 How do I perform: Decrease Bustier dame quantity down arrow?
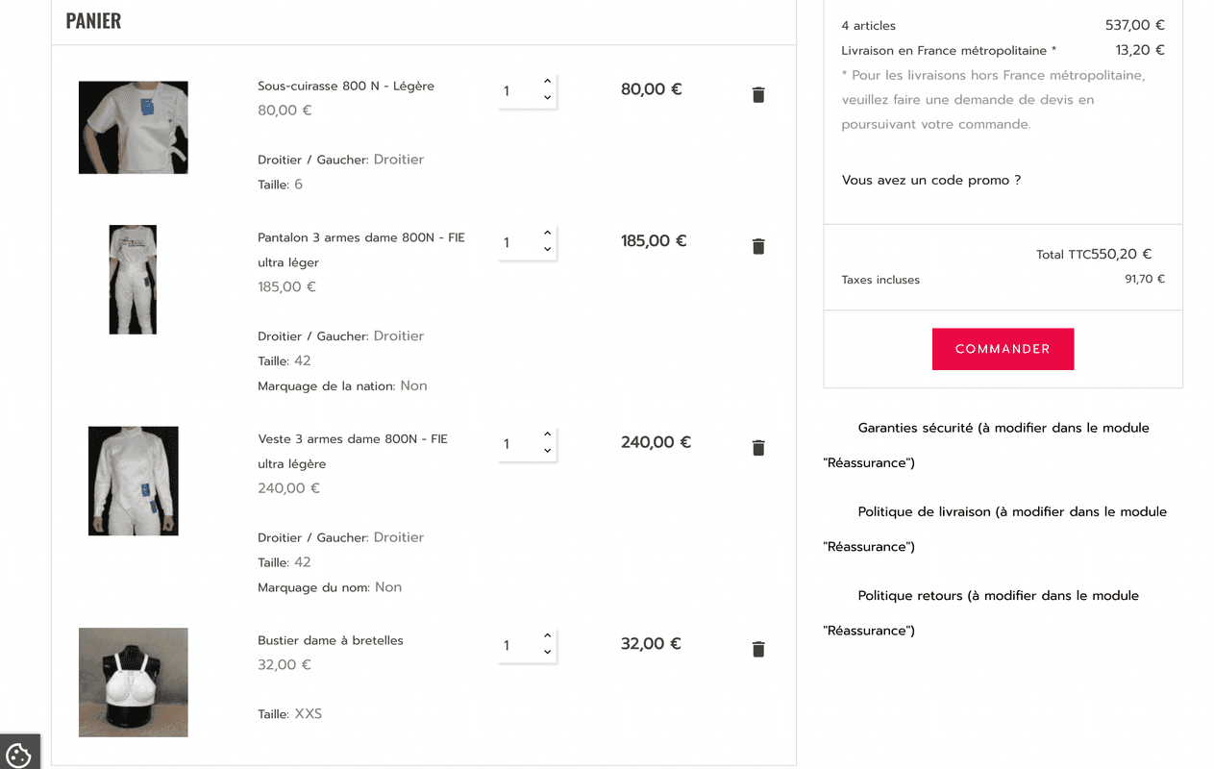547,653
